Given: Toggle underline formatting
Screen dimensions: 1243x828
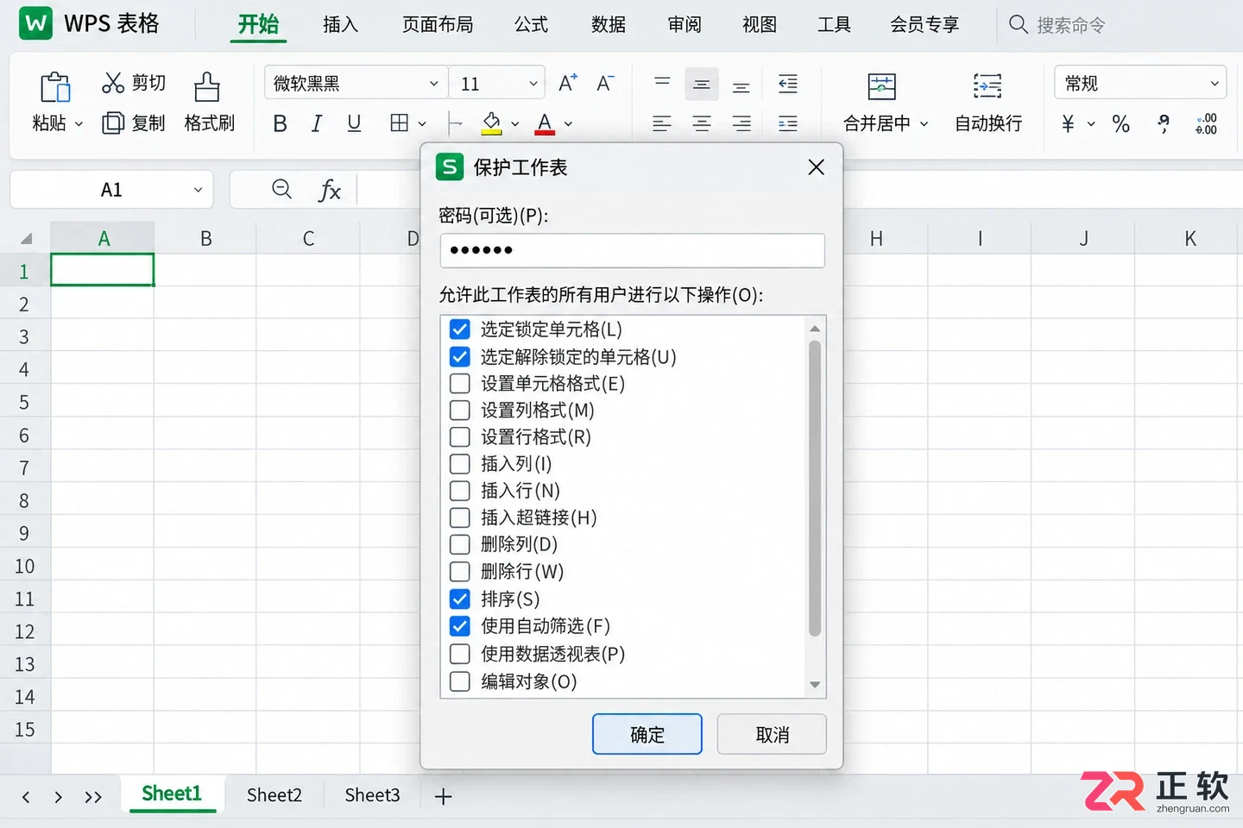Looking at the screenshot, I should click(354, 124).
